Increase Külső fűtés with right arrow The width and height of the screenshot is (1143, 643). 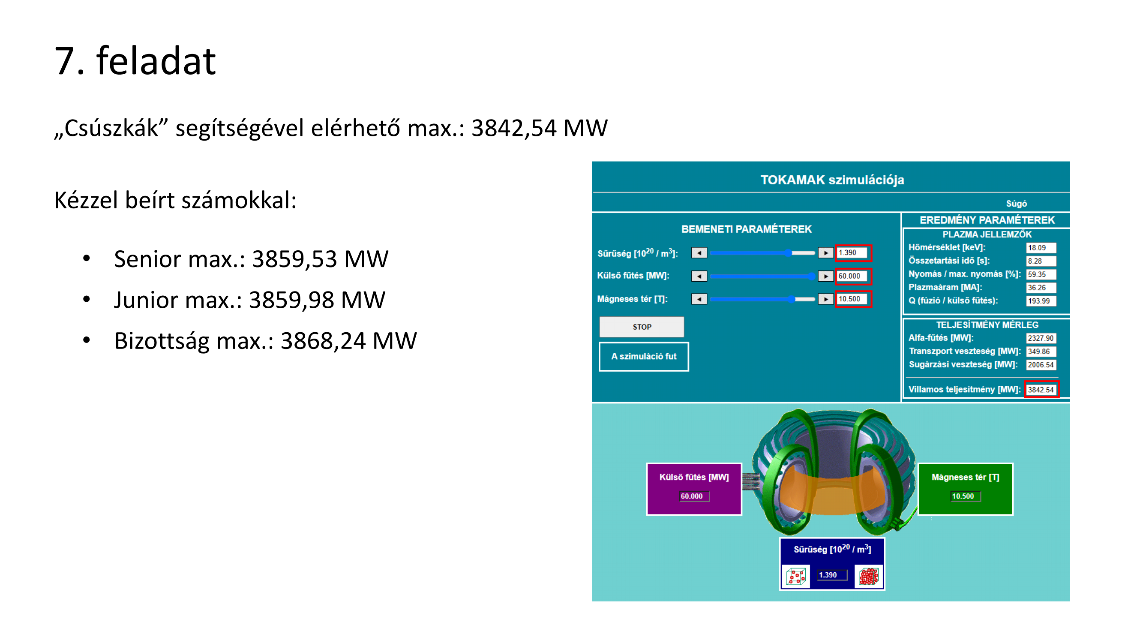click(825, 276)
